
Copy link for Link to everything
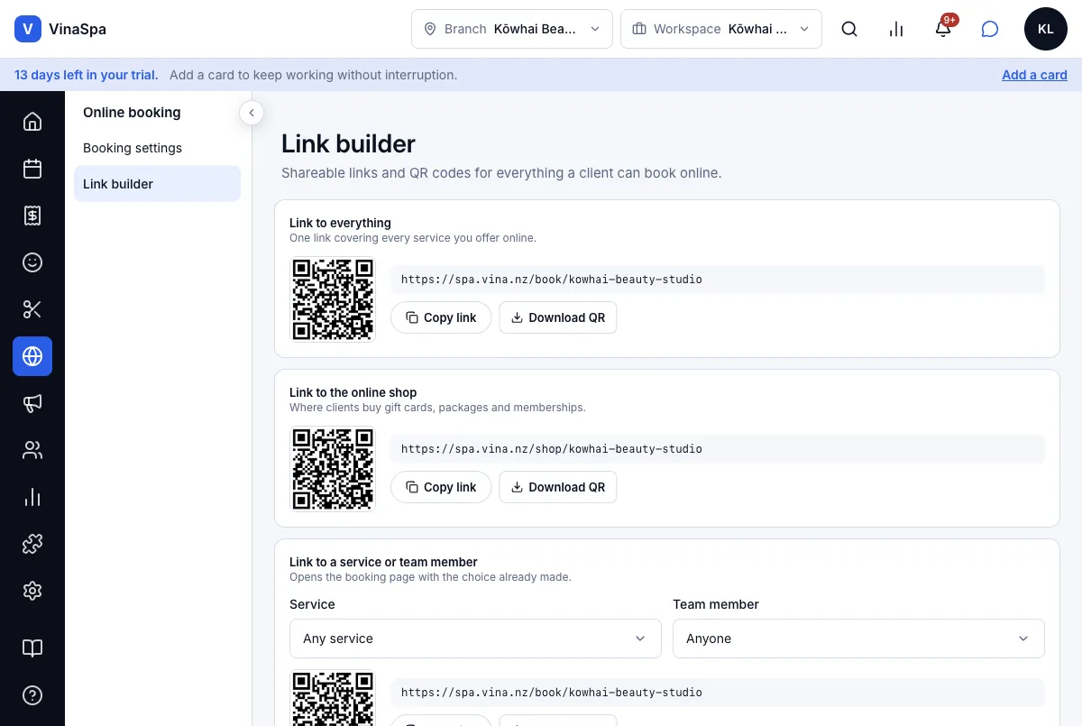pyautogui.click(x=441, y=317)
